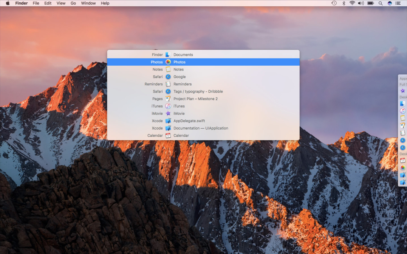Open the View menu

coord(61,3)
